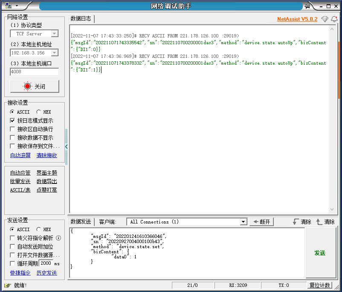Image resolution: width=342 pixels, height=292 pixels.
Task: Open the 本地主机地址 IP dropdown
Action: point(54,53)
